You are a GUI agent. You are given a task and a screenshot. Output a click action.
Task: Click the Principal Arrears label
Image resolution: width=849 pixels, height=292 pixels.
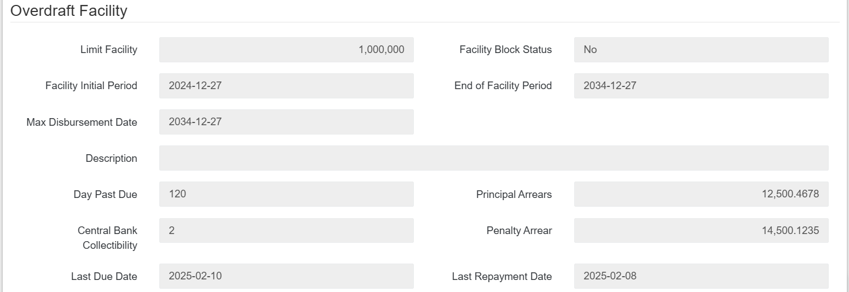coord(513,194)
